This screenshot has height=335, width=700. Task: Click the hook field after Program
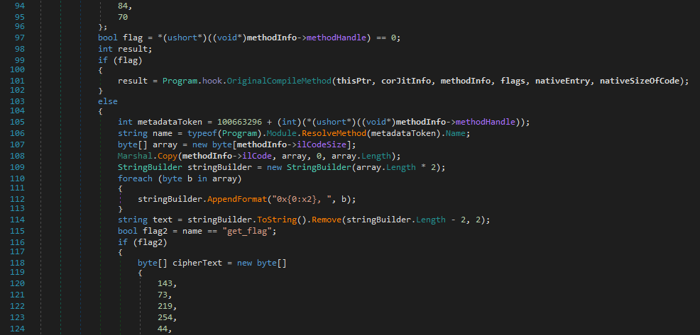coord(212,81)
